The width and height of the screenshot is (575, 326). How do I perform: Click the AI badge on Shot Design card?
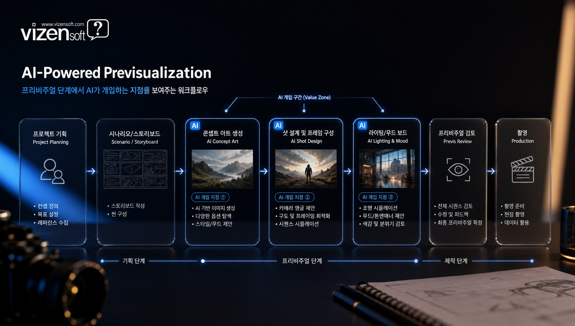point(279,125)
